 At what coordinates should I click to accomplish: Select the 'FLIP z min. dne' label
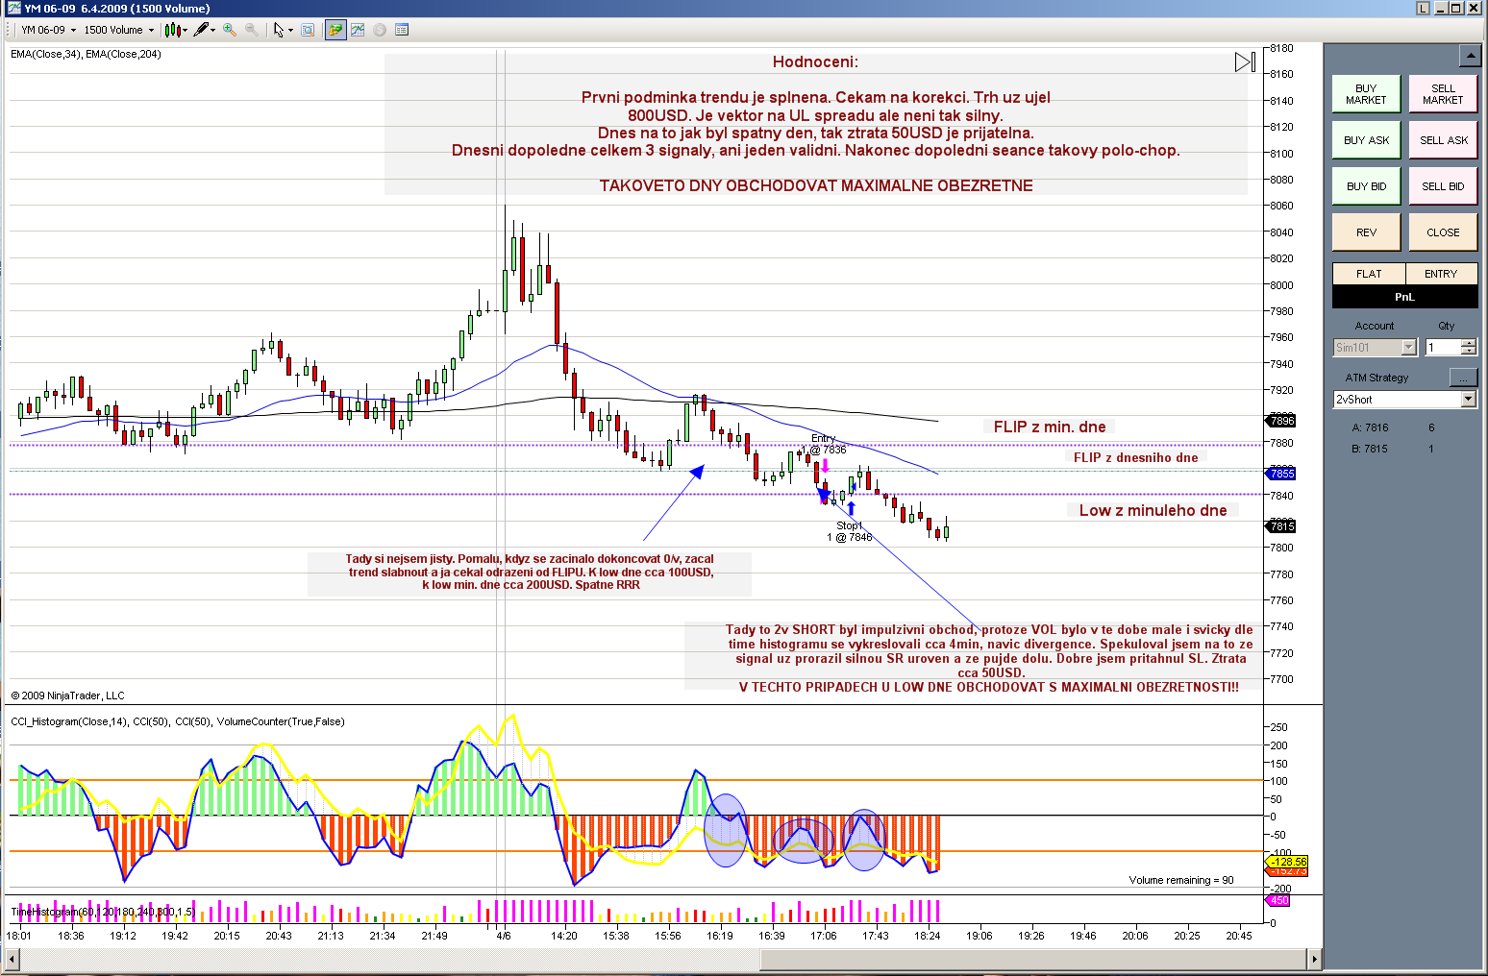coord(1050,427)
